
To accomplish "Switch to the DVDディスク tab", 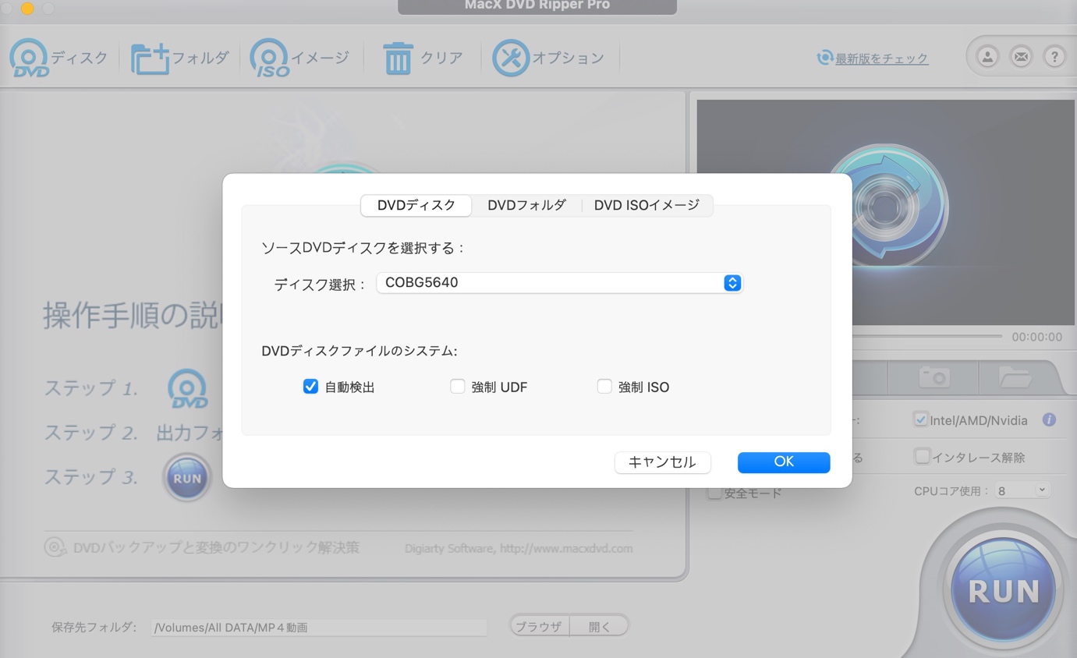I will [x=416, y=205].
